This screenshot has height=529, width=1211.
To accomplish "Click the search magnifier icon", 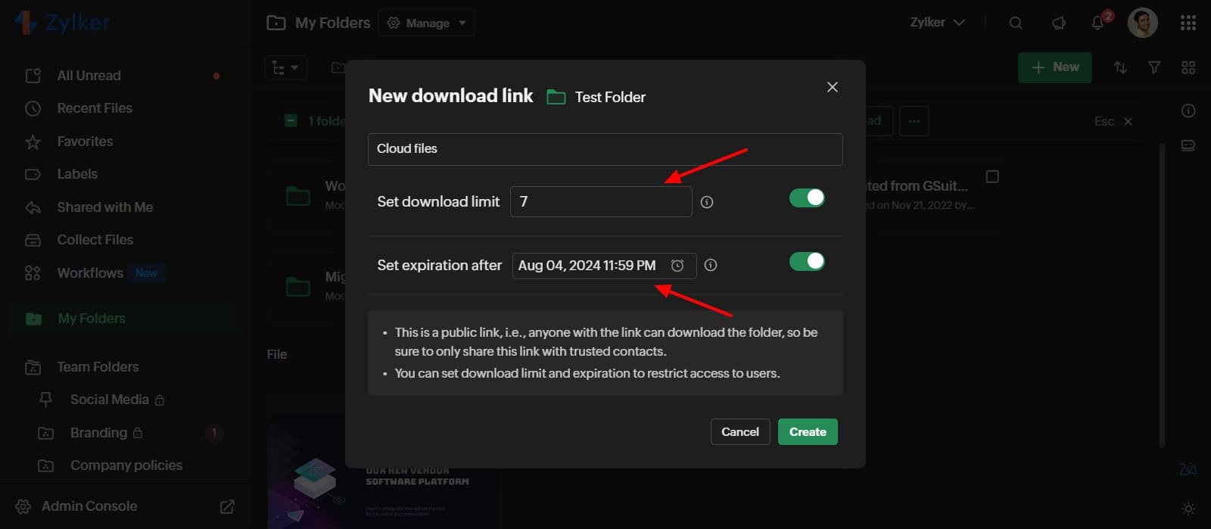I will (x=1016, y=23).
